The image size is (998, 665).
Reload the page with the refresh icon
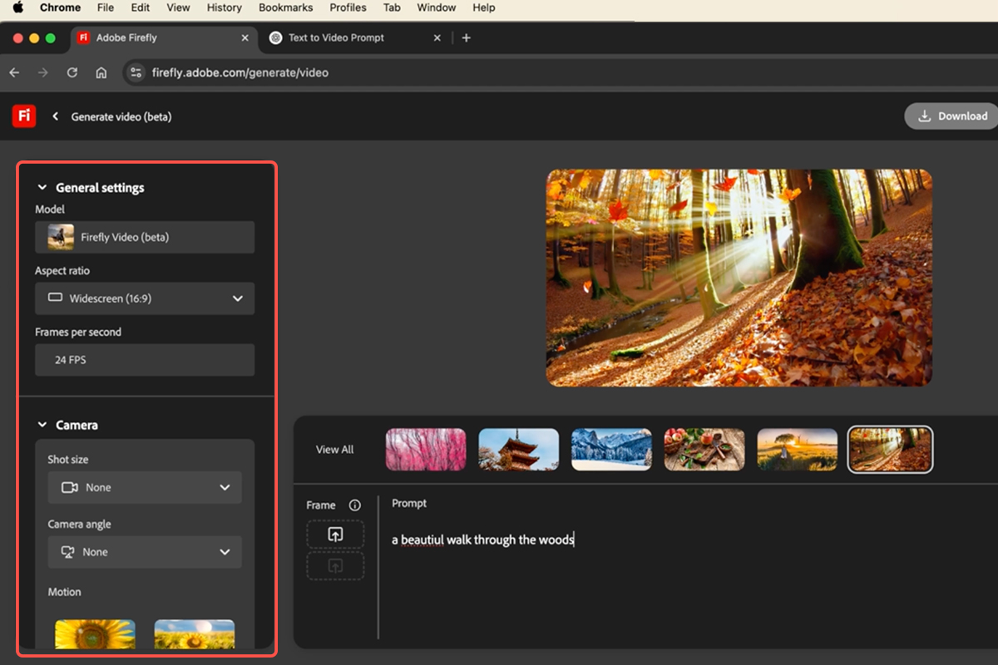[72, 72]
